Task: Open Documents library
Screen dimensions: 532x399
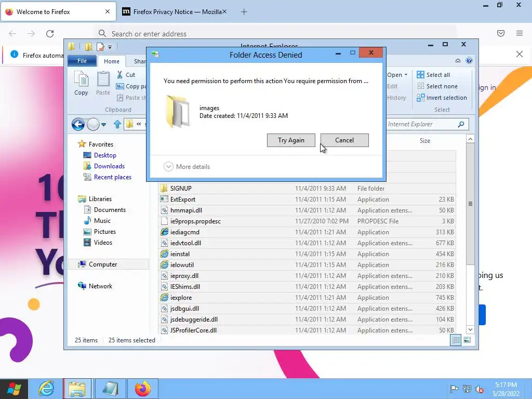Action: coord(110,210)
